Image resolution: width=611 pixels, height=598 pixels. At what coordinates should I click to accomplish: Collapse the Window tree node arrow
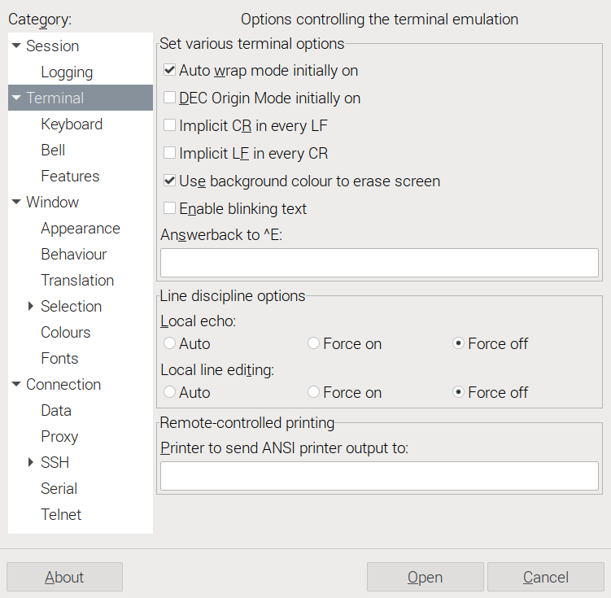16,202
